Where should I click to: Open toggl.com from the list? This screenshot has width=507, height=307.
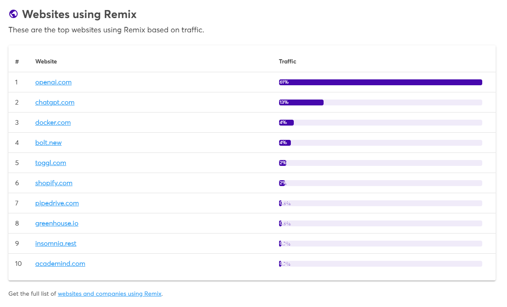50,163
